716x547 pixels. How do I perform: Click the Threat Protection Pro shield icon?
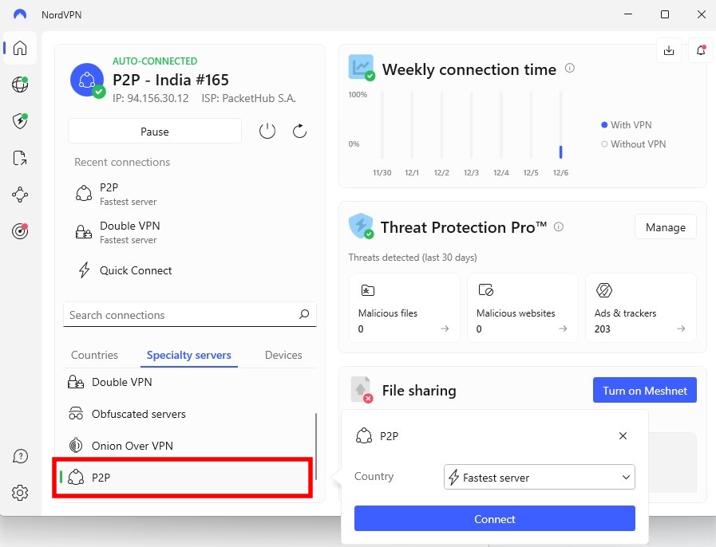click(362, 226)
